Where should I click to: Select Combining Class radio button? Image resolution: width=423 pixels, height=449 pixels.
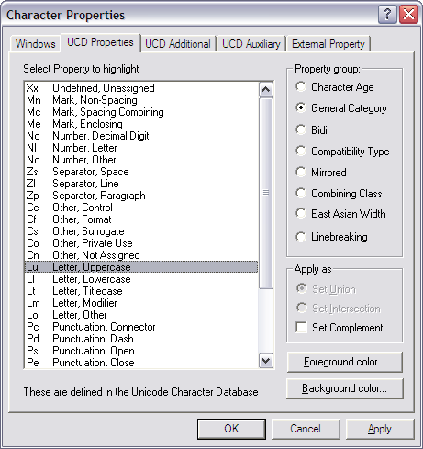pos(339,194)
